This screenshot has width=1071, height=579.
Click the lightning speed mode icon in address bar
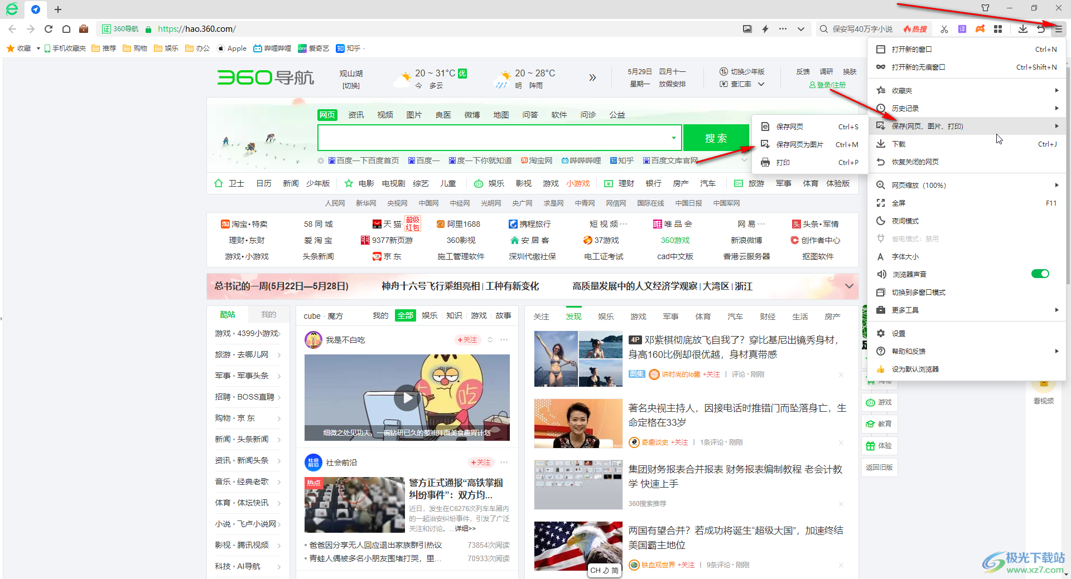tap(765, 29)
